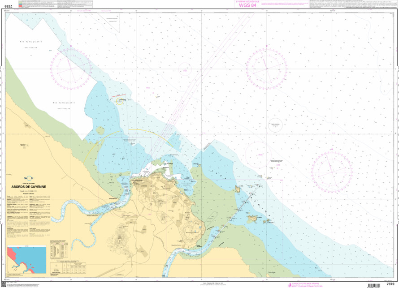
Task: Click the Le Père island
Action: [x=238, y=189]
